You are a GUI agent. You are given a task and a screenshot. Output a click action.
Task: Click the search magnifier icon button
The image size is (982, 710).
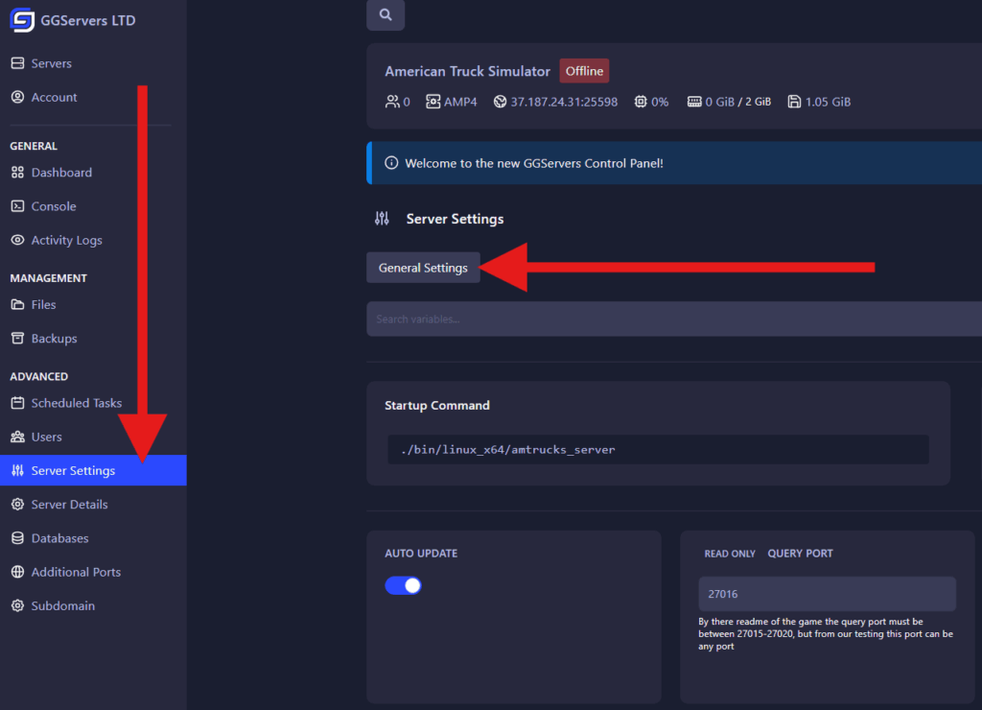[386, 15]
